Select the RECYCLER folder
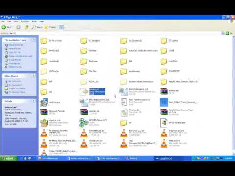 point(90,82)
